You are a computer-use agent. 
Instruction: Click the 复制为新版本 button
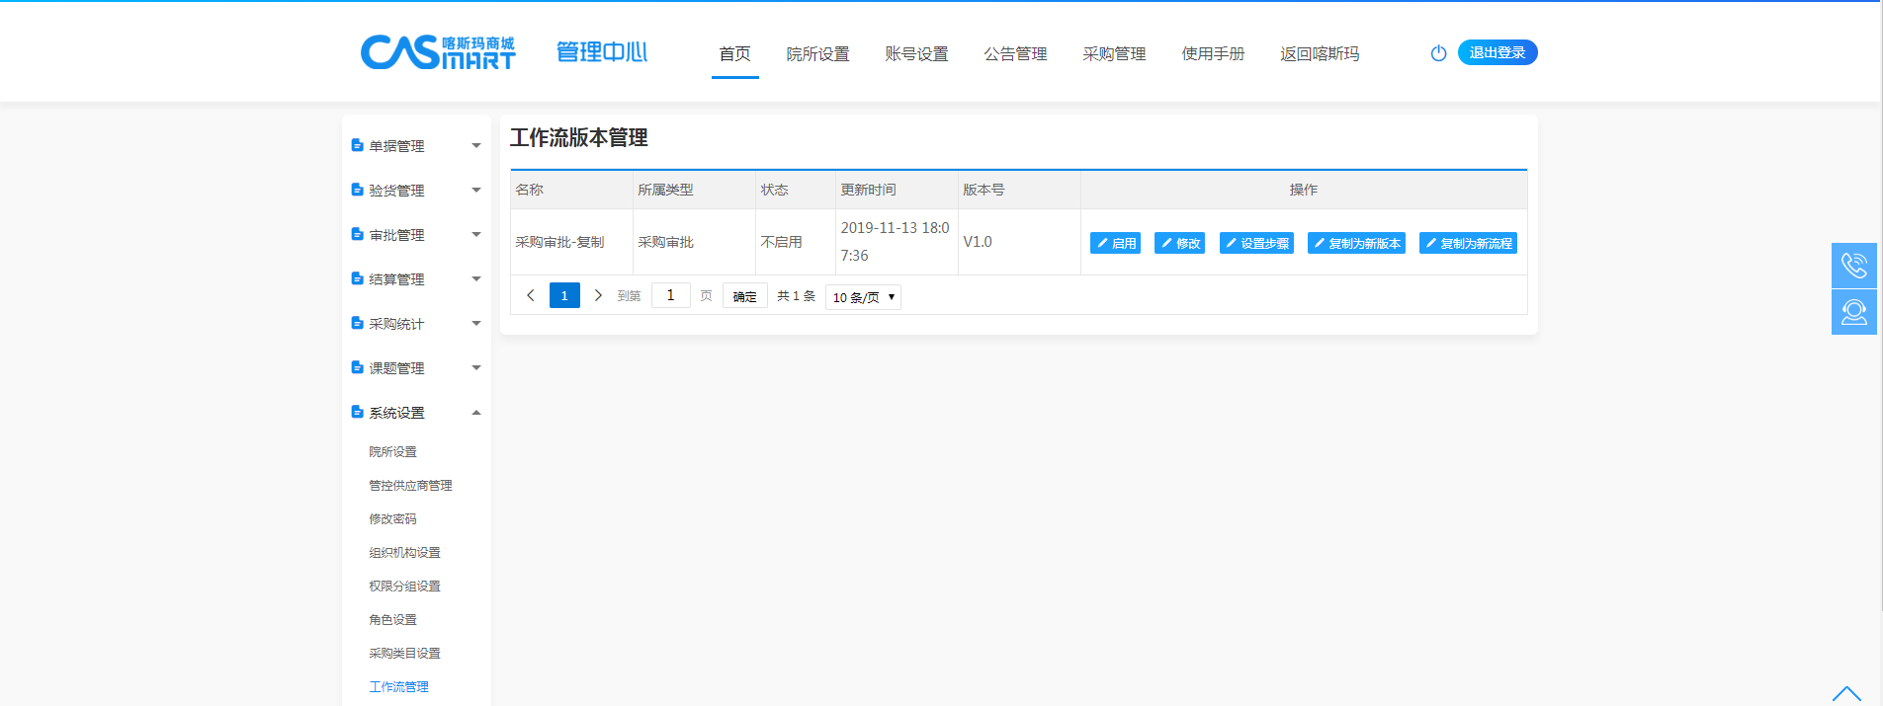coord(1356,243)
